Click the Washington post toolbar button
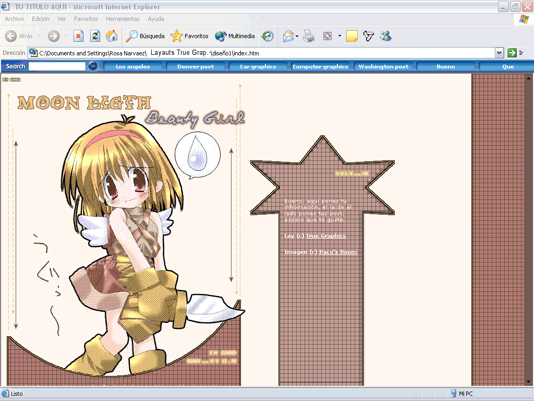Viewport: 534px width, 401px height. (x=383, y=66)
